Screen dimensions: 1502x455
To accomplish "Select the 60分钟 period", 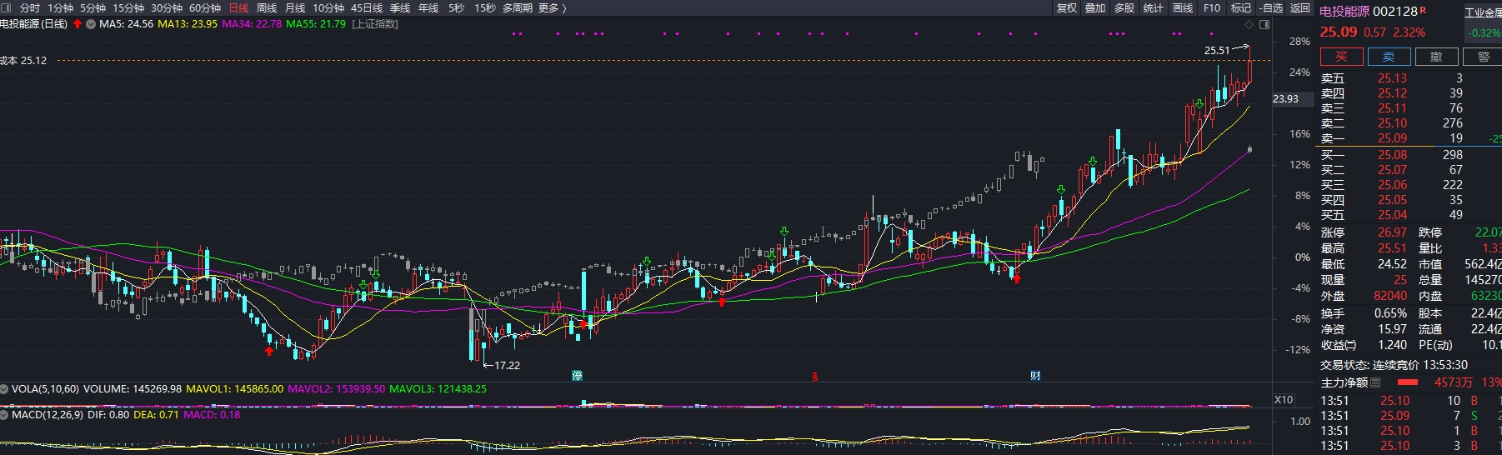I will click(205, 7).
